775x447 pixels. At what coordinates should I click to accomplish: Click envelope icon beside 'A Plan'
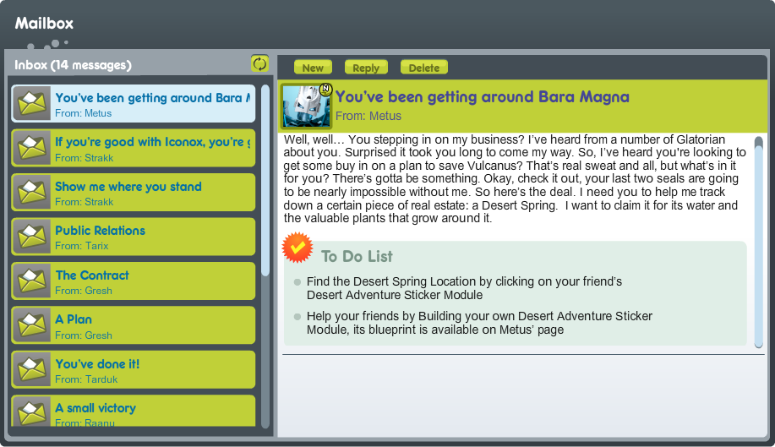32,325
